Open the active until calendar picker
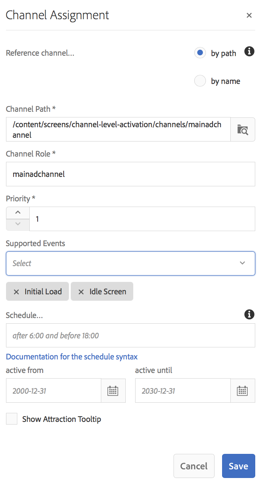The height and width of the screenshot is (484, 262). pyautogui.click(x=242, y=391)
